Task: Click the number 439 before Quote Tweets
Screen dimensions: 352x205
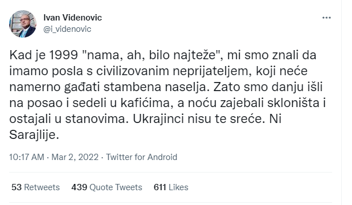Action: (79, 187)
